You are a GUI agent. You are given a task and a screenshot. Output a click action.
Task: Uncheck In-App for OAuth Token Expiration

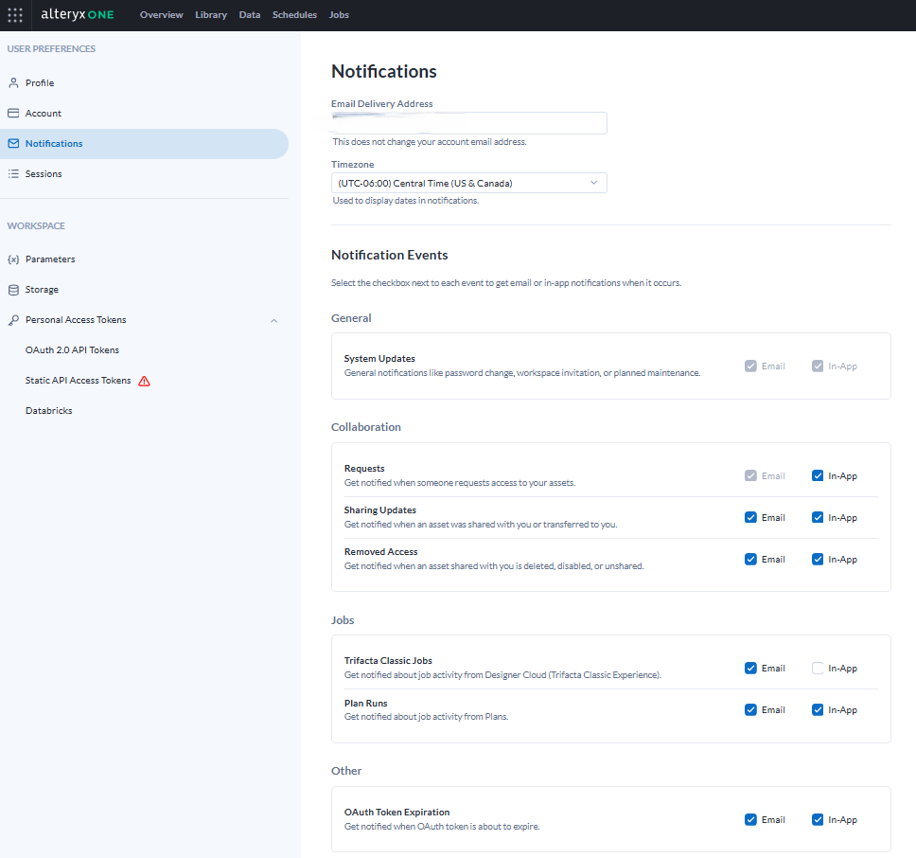(818, 820)
